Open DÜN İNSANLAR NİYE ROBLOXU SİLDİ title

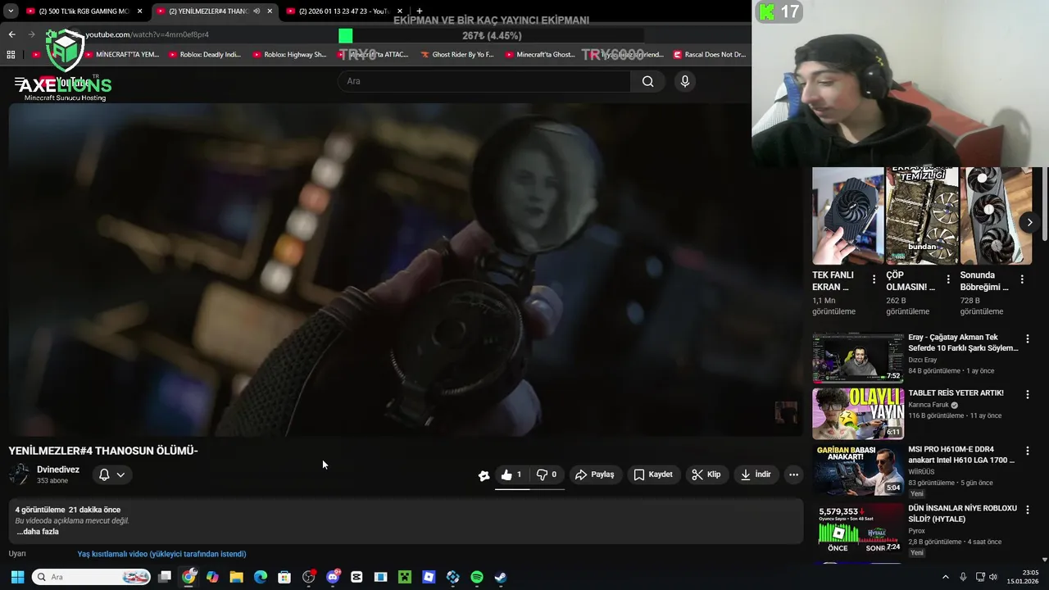(962, 514)
